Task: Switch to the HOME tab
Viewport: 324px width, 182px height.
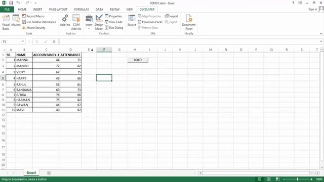Action: click(22, 10)
